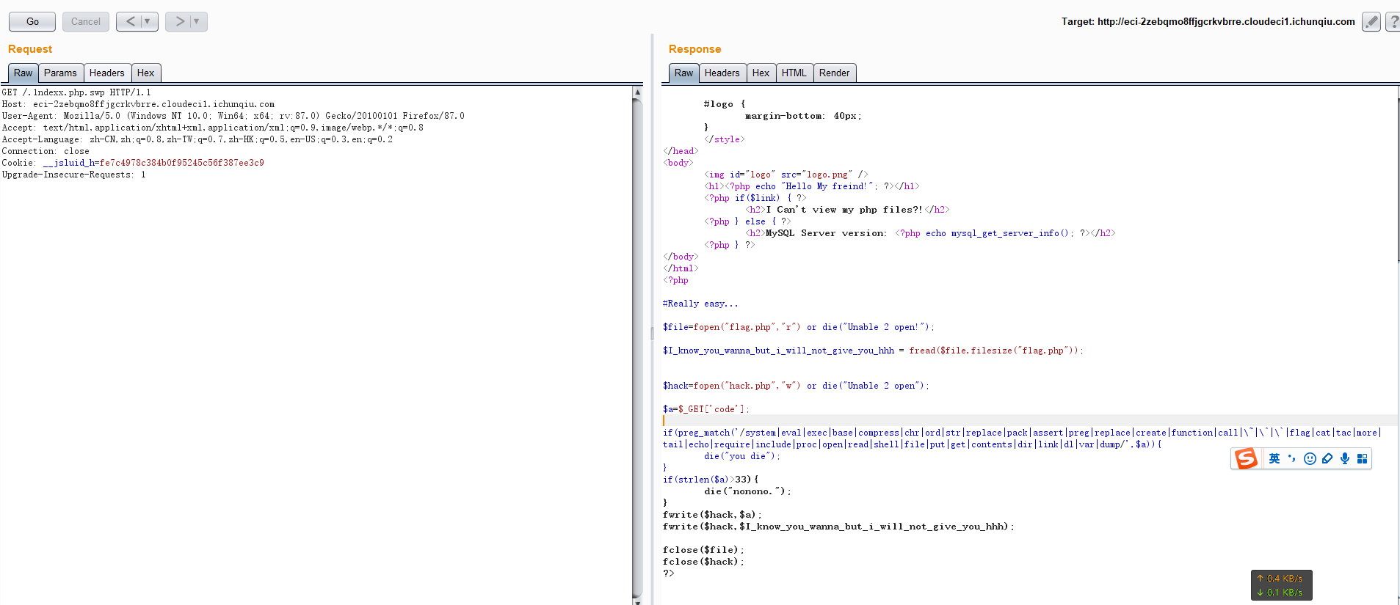1400x605 pixels.
Task: Open the HTML tab in Response panel
Action: coord(794,73)
